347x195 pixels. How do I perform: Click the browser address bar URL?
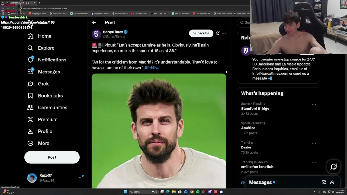(44, 8)
